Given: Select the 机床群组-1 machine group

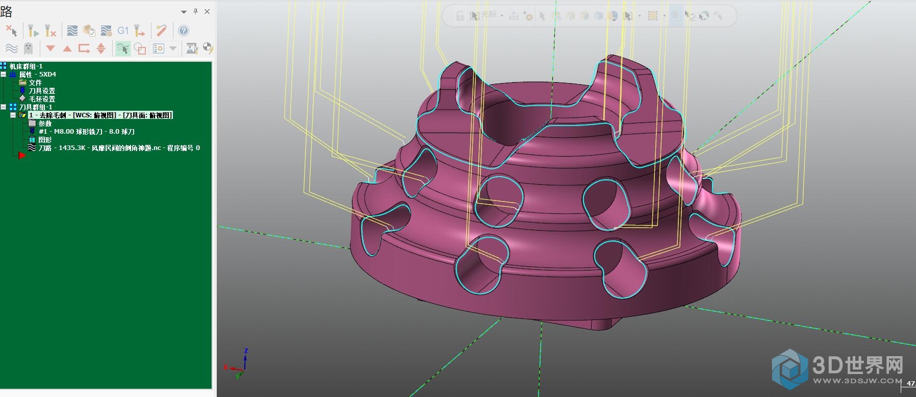Looking at the screenshot, I should pyautogui.click(x=26, y=66).
